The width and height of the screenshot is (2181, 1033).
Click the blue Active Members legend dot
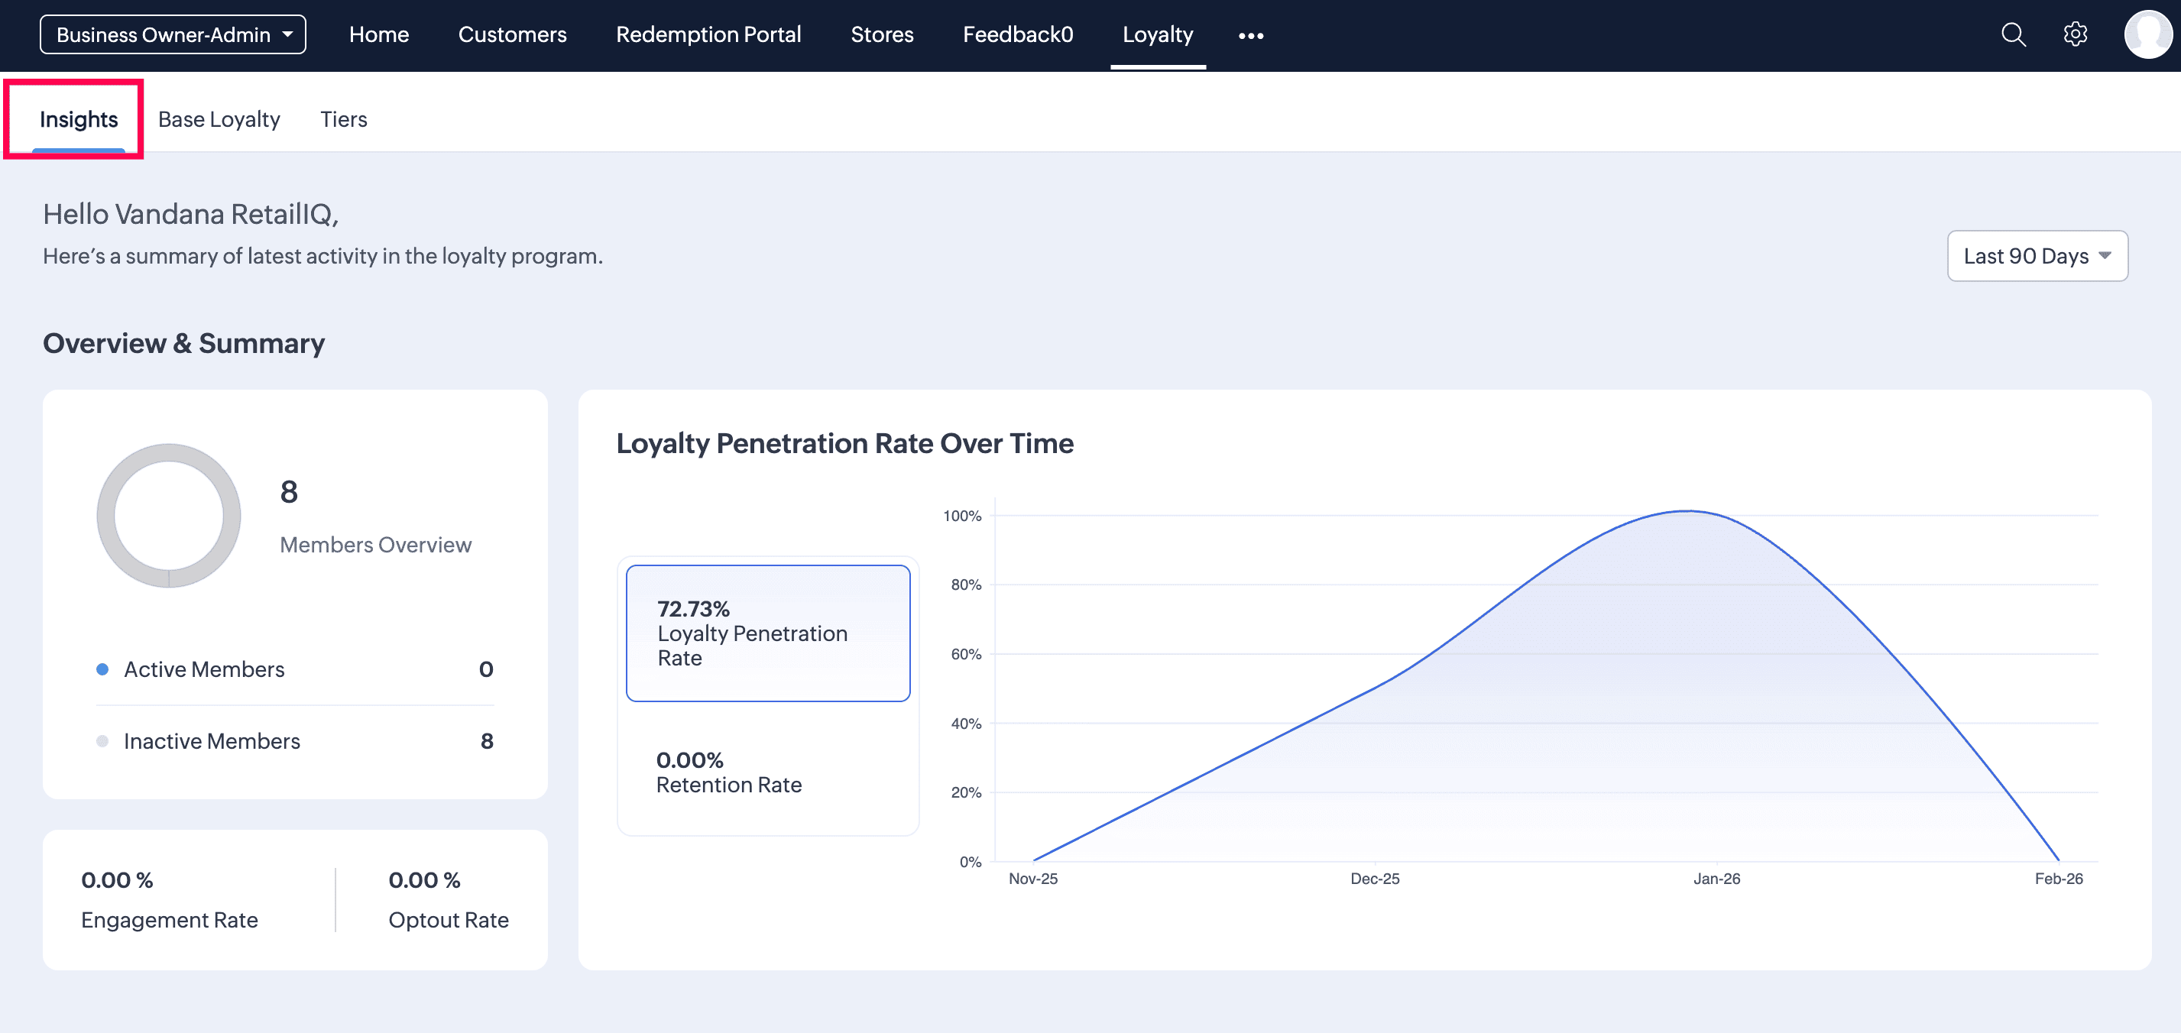pyautogui.click(x=102, y=669)
